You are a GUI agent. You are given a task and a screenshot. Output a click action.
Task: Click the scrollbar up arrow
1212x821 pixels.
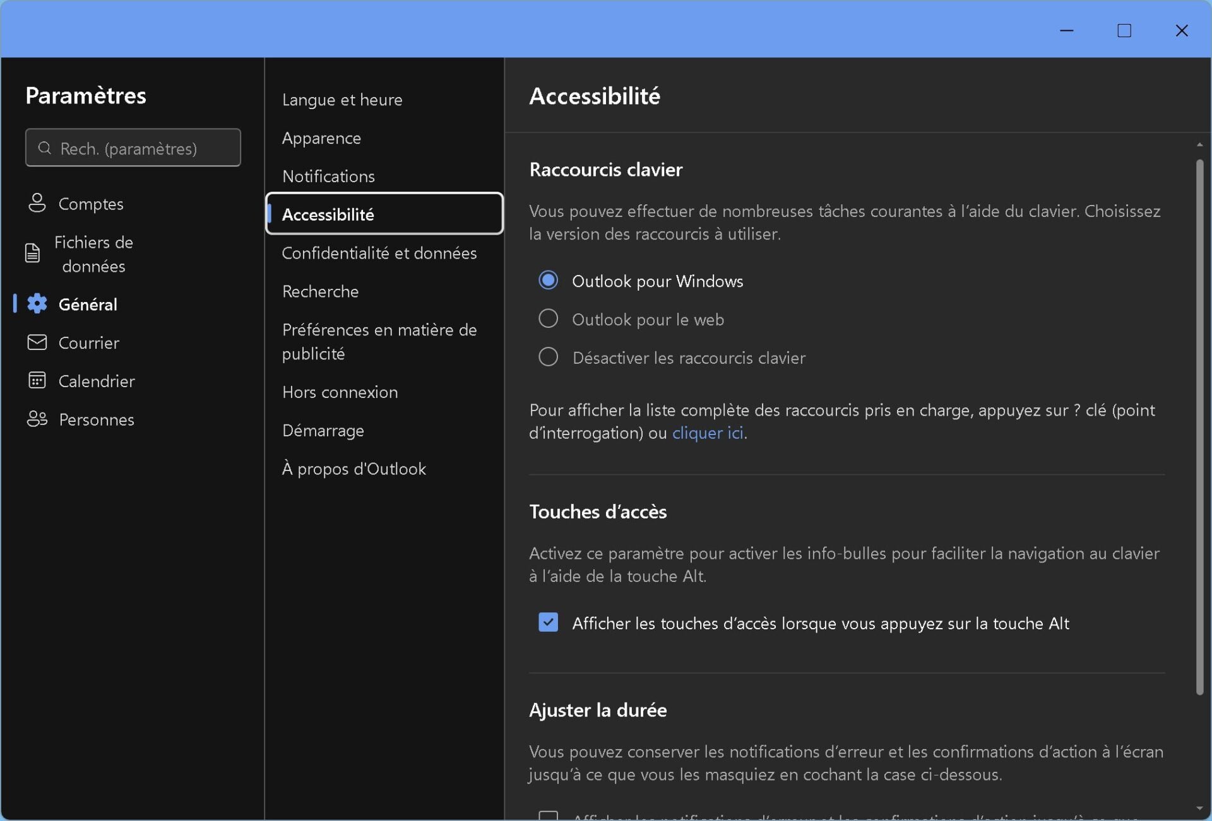[1199, 144]
